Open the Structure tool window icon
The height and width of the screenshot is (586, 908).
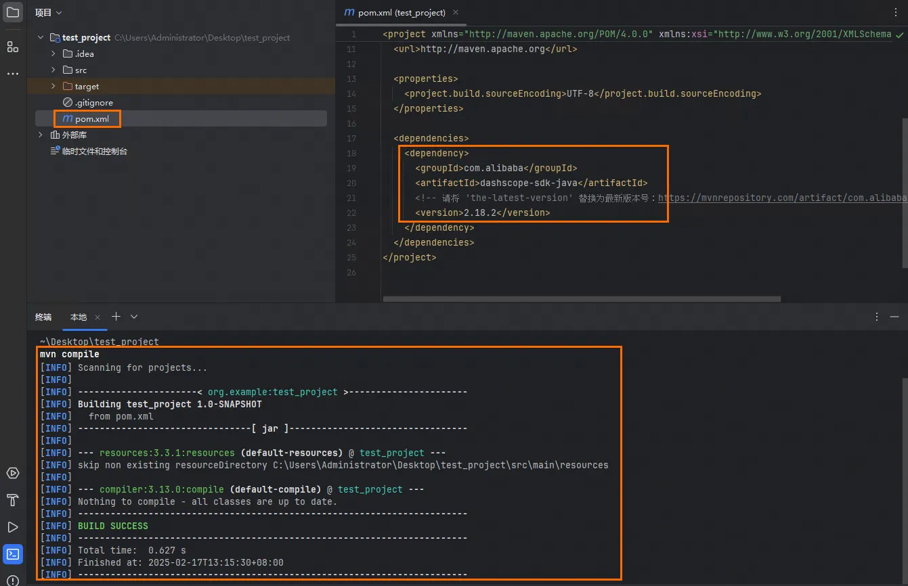[13, 47]
